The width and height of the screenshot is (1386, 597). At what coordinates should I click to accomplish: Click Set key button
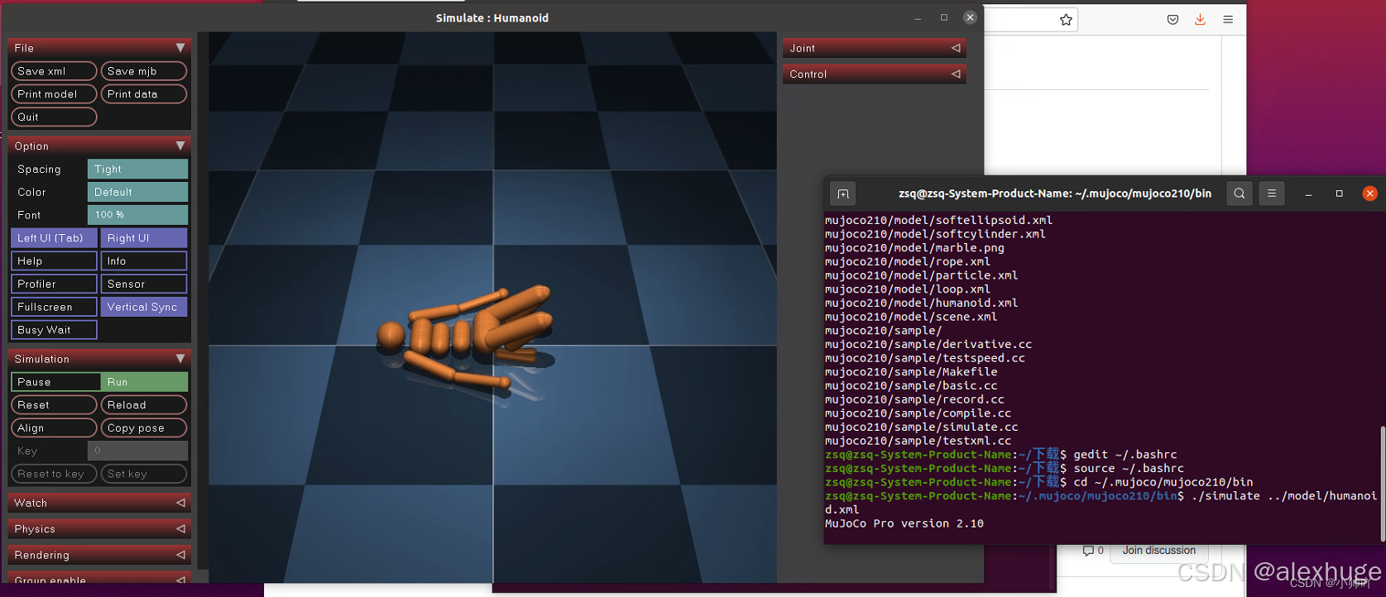tap(144, 474)
